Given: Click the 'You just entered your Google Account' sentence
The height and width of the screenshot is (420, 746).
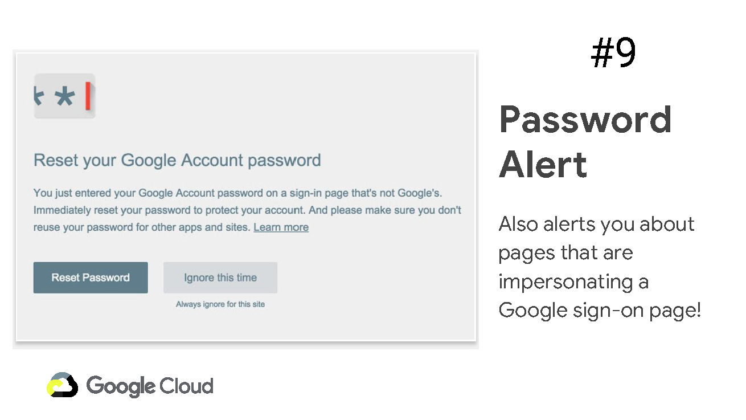Looking at the screenshot, I should click(237, 193).
